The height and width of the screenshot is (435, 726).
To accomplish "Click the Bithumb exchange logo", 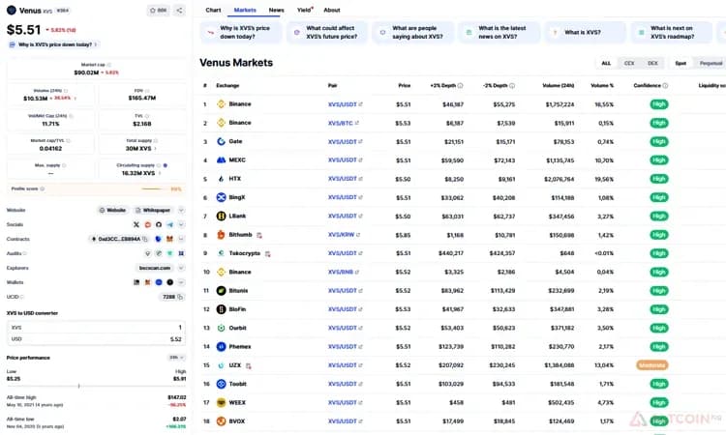I will 221,235.
